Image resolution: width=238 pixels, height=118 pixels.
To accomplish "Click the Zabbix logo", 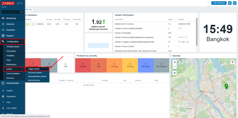I will tap(8, 3).
